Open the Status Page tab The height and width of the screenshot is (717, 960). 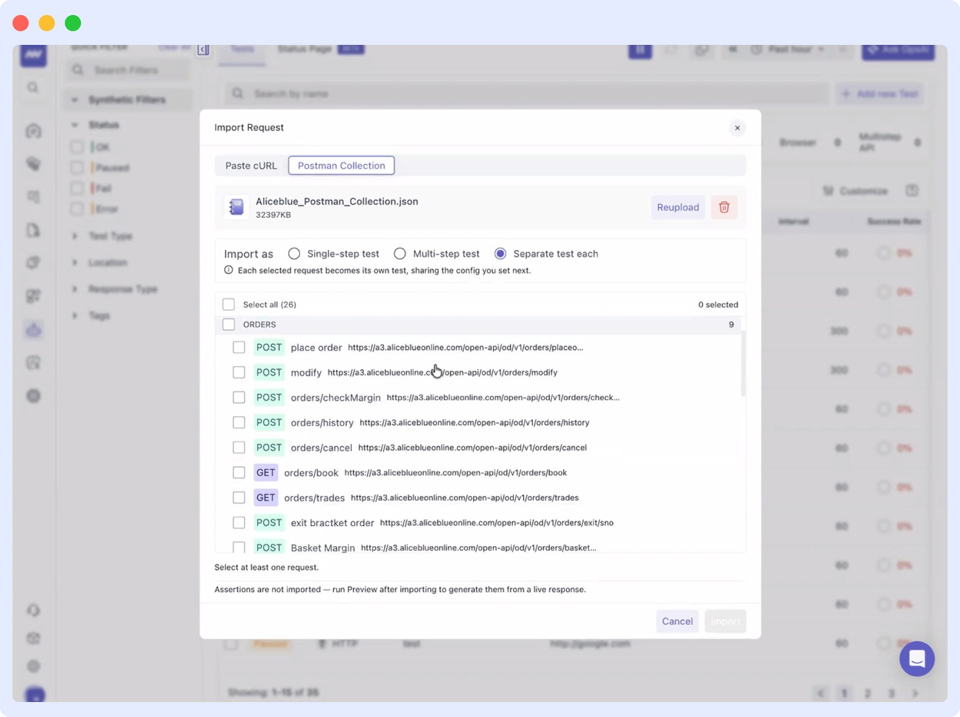(x=304, y=49)
